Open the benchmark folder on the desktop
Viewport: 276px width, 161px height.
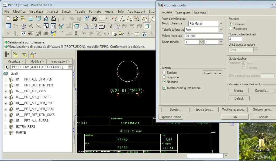[263, 145]
